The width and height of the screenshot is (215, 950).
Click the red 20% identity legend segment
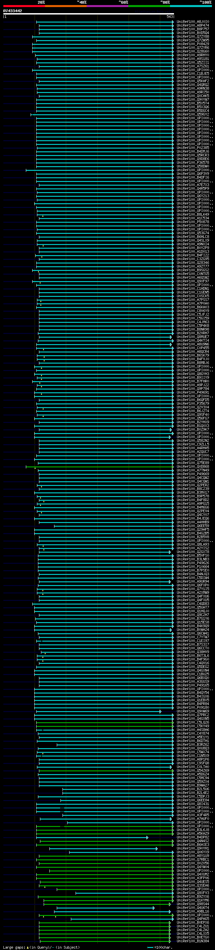tap(24, 6)
